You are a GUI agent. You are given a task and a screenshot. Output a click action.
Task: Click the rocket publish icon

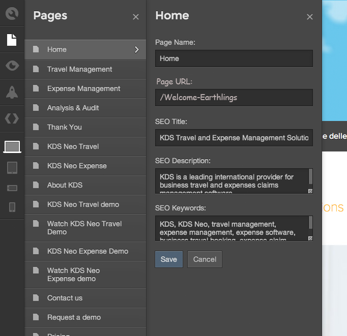[x=12, y=92]
